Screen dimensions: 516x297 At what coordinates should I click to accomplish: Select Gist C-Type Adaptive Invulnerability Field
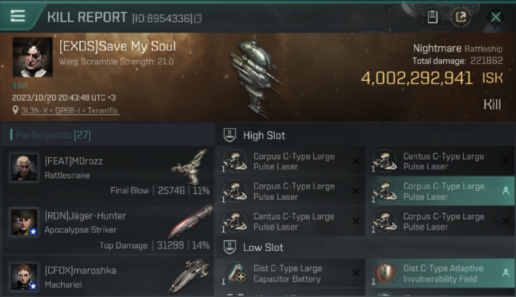(x=440, y=273)
